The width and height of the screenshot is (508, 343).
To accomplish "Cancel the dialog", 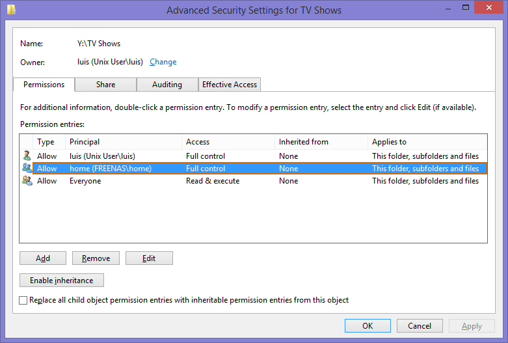I will click(x=420, y=326).
